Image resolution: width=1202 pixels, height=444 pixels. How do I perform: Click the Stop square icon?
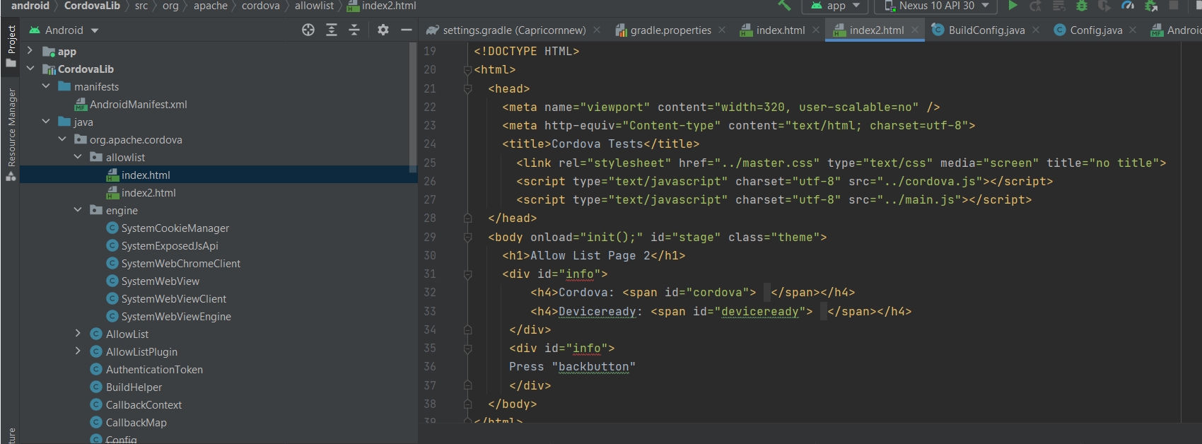click(1174, 5)
